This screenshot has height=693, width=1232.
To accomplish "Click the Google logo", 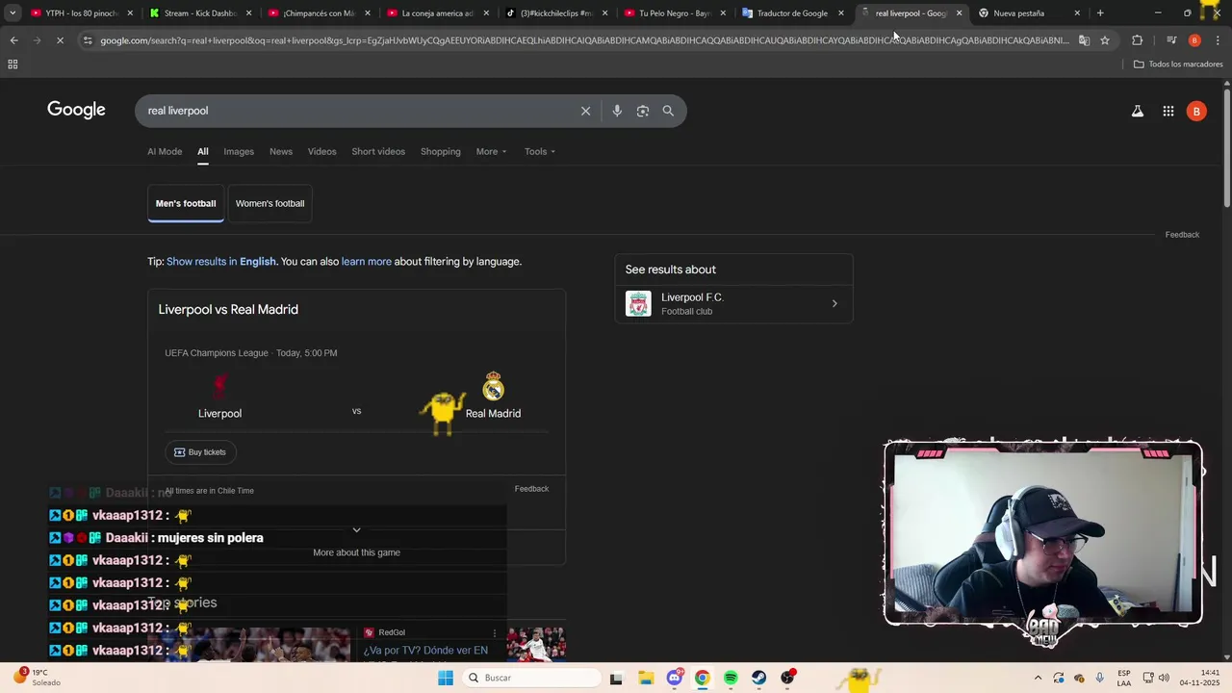I will pos(76,110).
